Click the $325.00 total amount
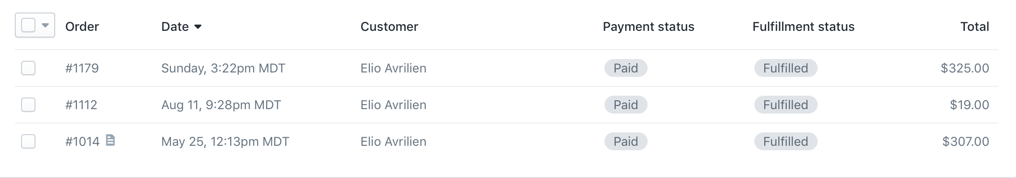 pos(965,68)
